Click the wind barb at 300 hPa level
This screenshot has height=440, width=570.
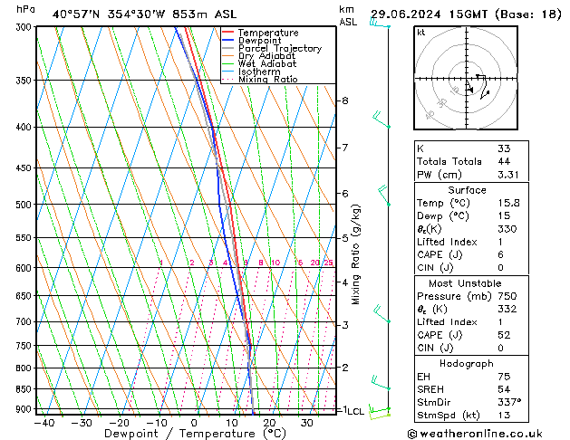[379, 24]
